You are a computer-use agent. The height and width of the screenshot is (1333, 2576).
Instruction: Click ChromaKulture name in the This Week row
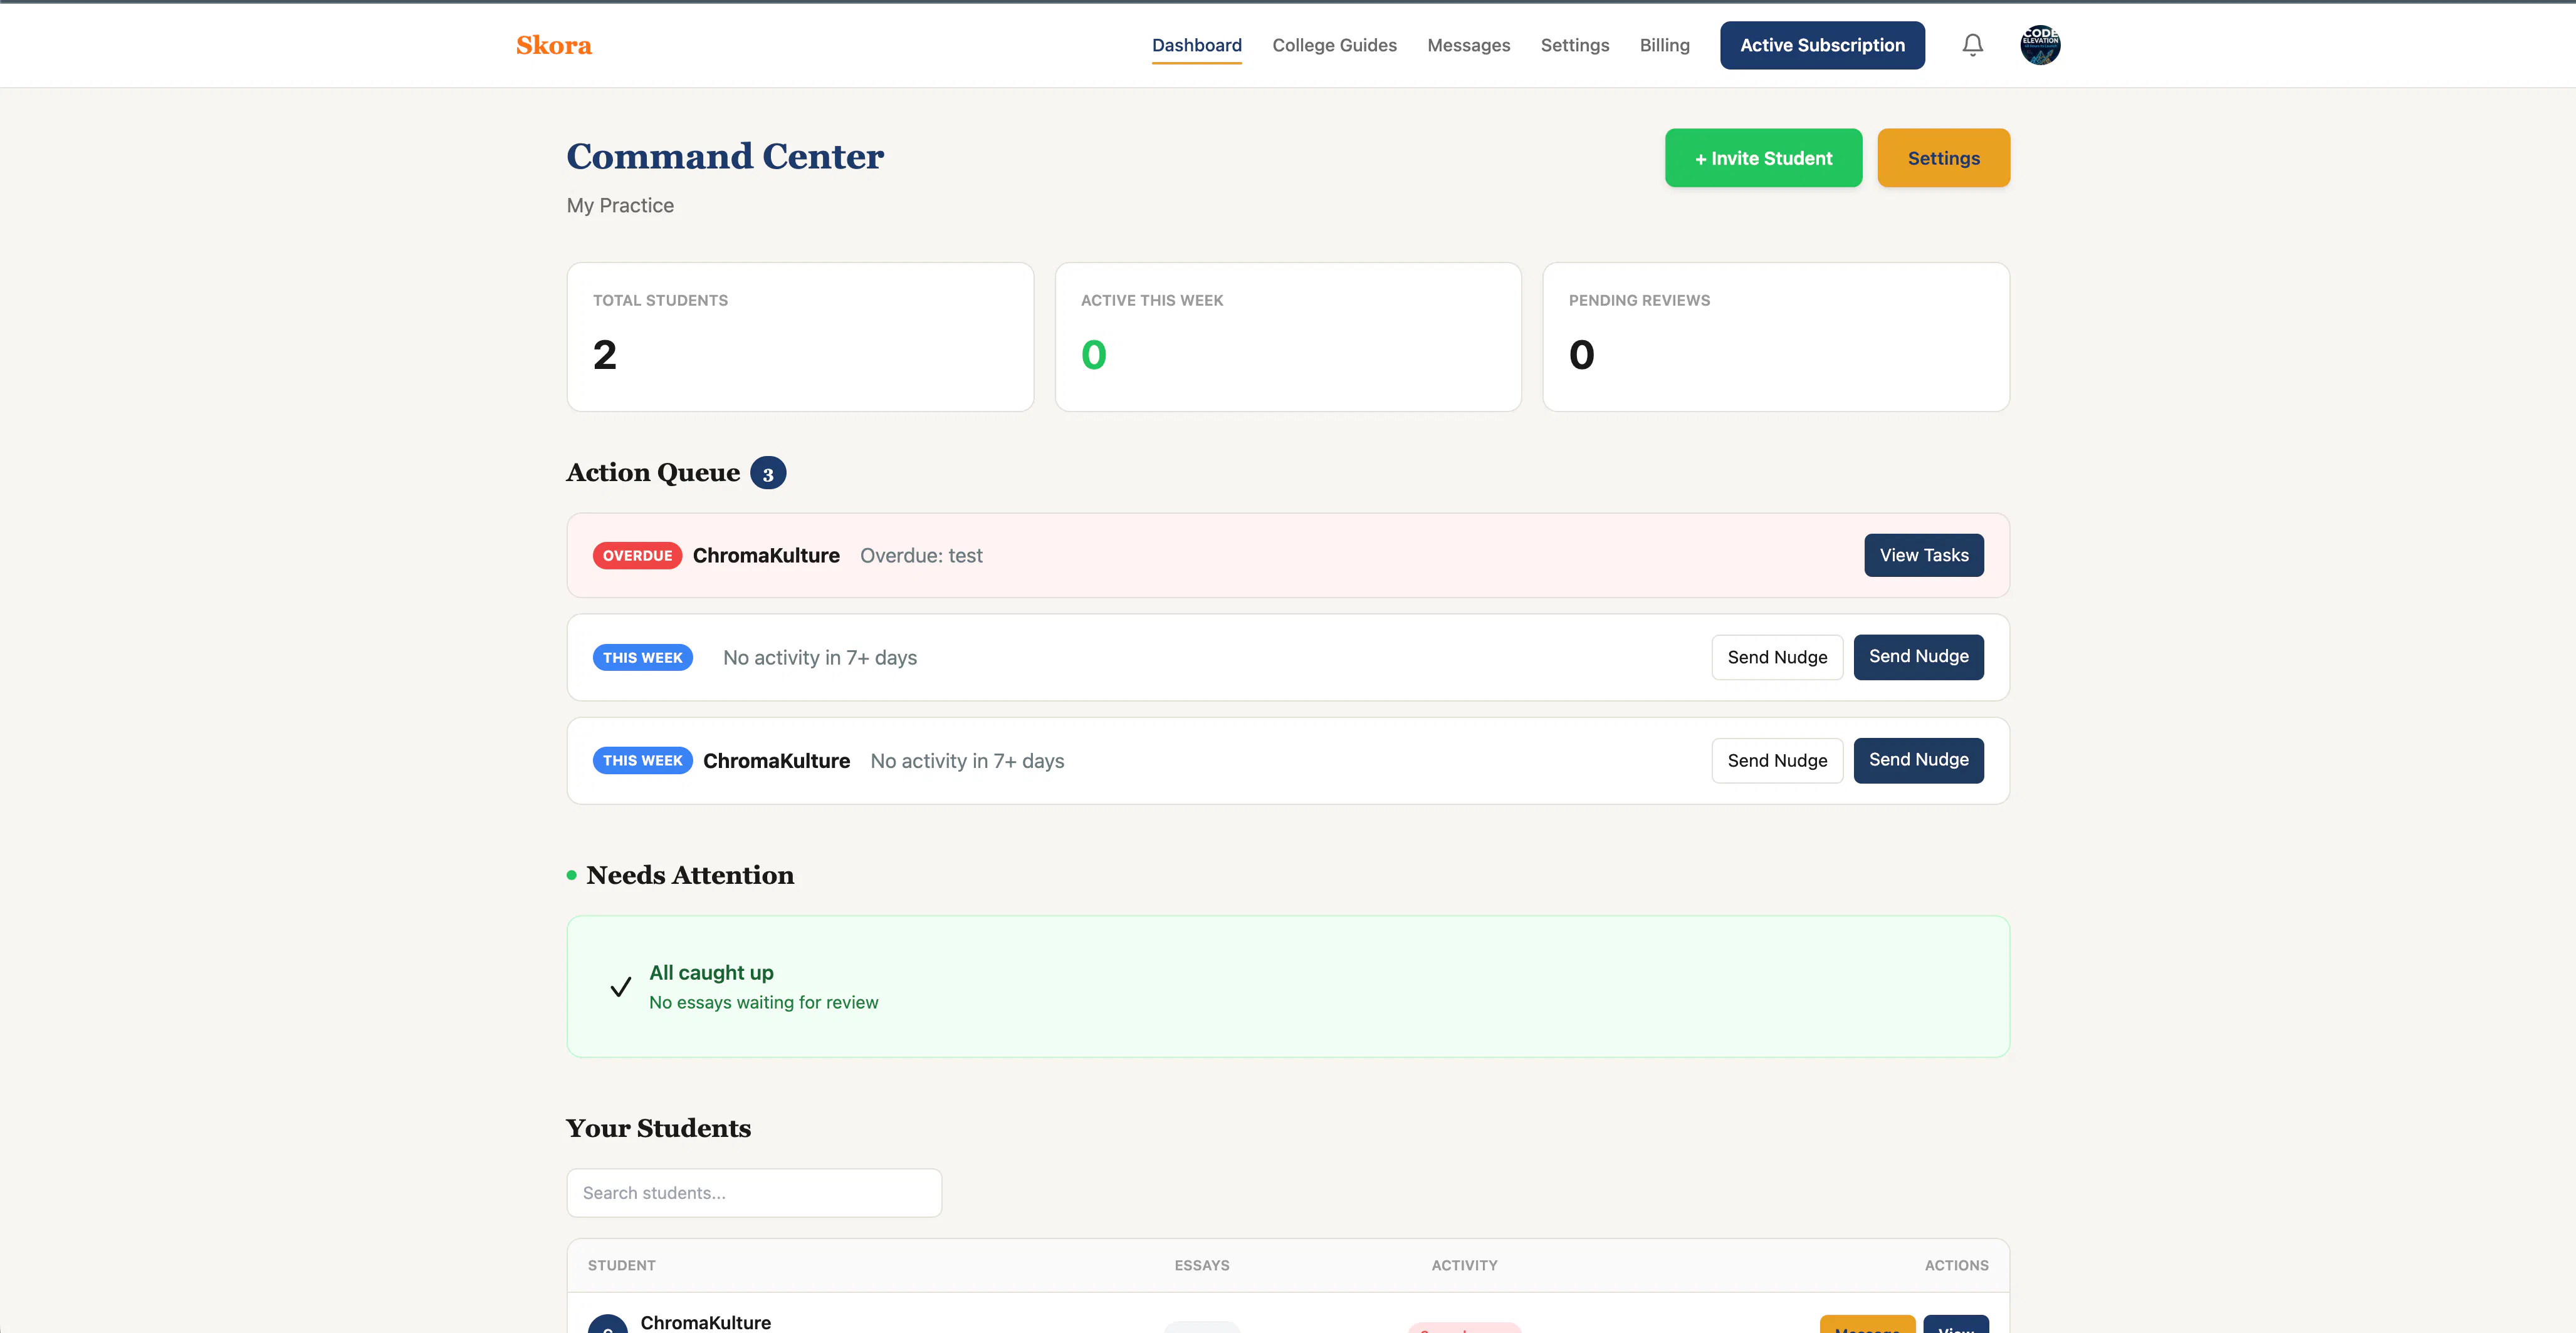coord(776,760)
